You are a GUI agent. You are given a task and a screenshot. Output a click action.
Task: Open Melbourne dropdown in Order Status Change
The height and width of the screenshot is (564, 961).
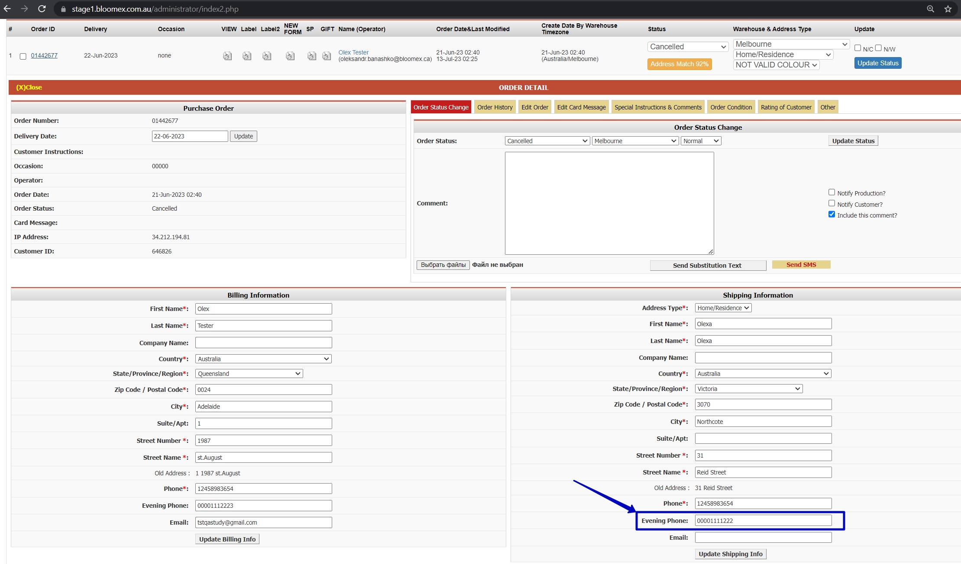pos(635,141)
